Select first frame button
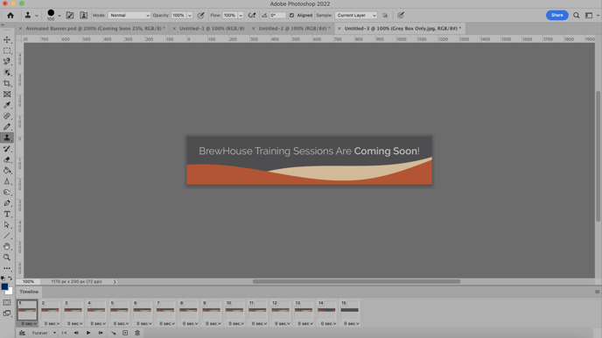602x338 pixels. pyautogui.click(x=64, y=333)
